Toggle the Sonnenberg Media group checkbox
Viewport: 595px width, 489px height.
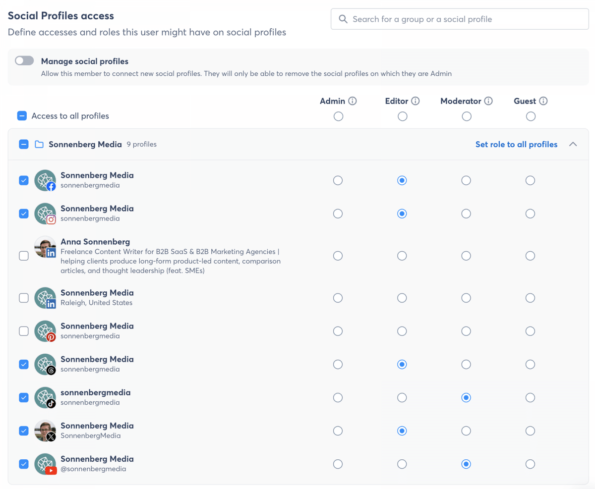click(24, 145)
